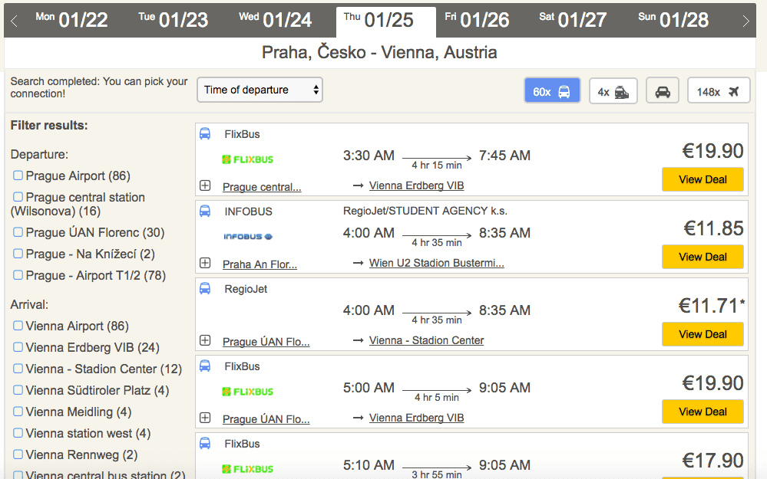
Task: Open Prague ÚAN Flo... link in RegioJet row
Action: [x=266, y=342]
